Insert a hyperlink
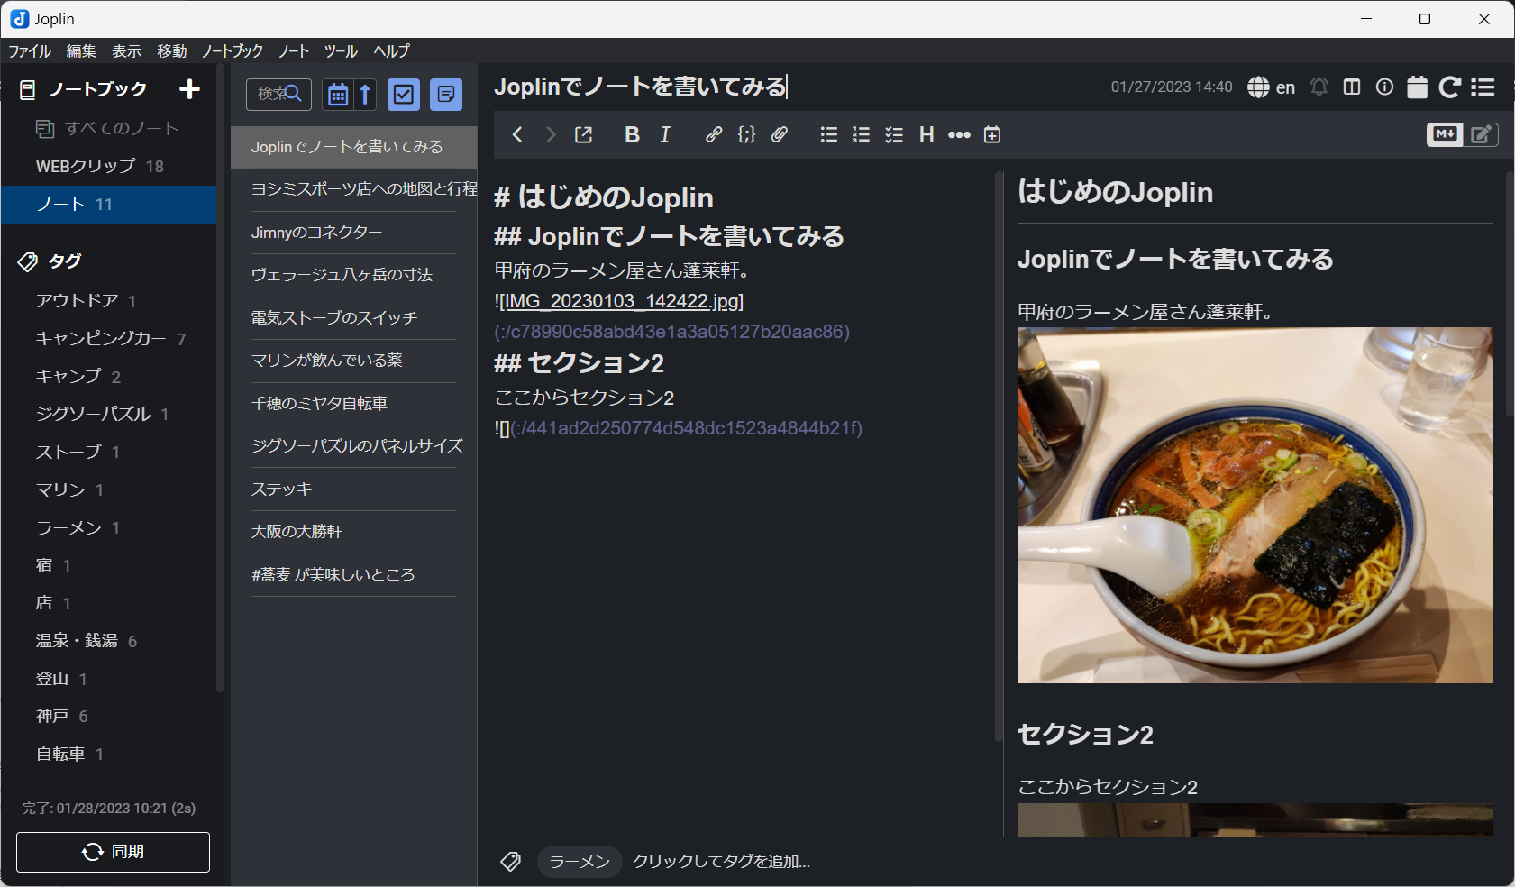The width and height of the screenshot is (1515, 887). [714, 134]
